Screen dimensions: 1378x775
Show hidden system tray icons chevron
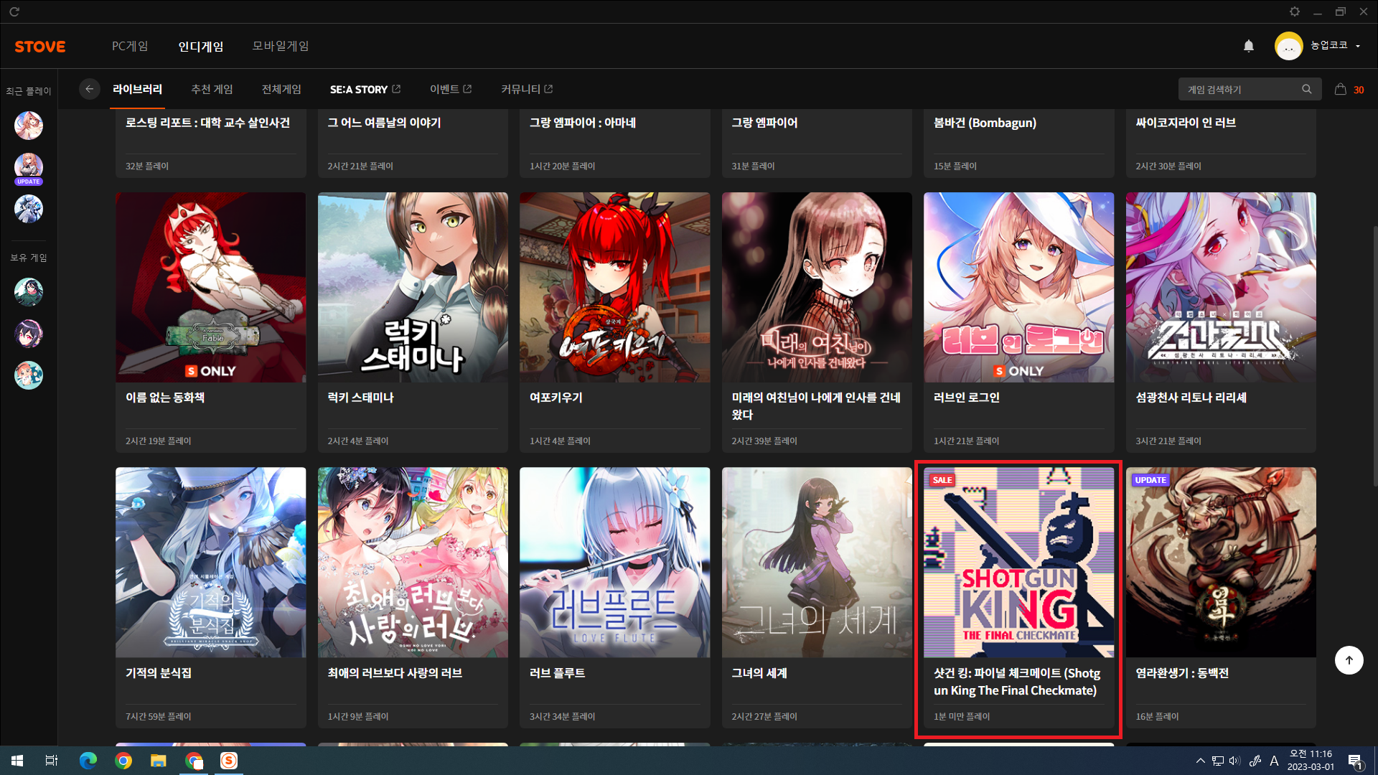coord(1200,761)
